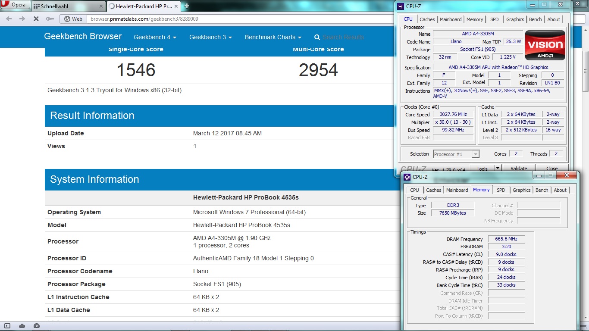The height and width of the screenshot is (331, 589).
Task: Expand the Geekbench 3 dropdown menu
Action: coord(211,37)
